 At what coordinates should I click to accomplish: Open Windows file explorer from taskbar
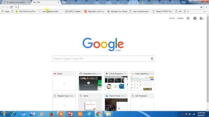[108, 114]
